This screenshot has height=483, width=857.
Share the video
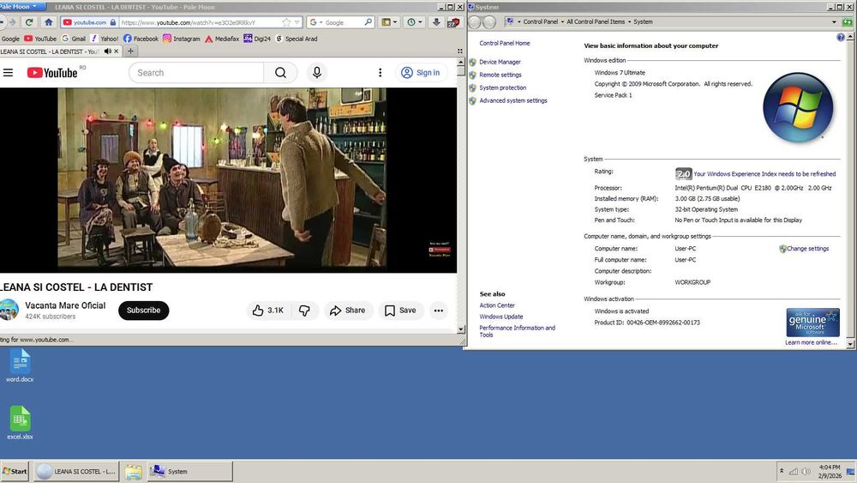pyautogui.click(x=348, y=311)
